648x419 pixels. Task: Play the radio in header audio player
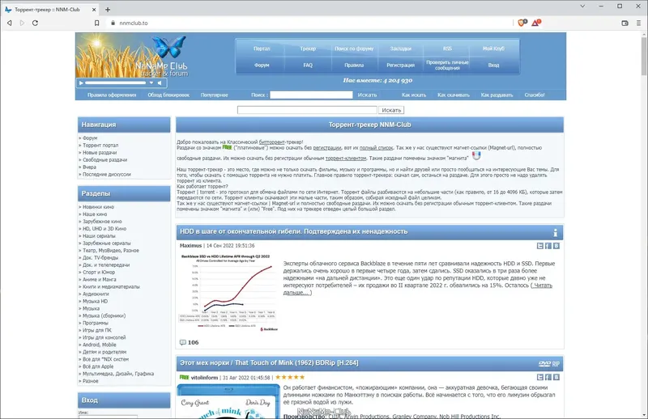coord(82,83)
